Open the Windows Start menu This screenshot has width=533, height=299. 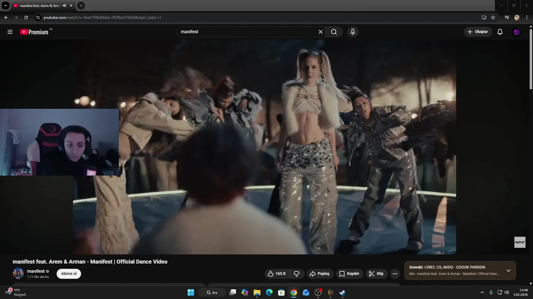pos(191,292)
